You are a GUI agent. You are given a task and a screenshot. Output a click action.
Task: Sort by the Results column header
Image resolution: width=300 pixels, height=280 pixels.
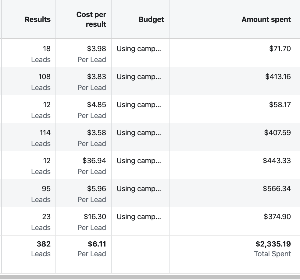37,19
